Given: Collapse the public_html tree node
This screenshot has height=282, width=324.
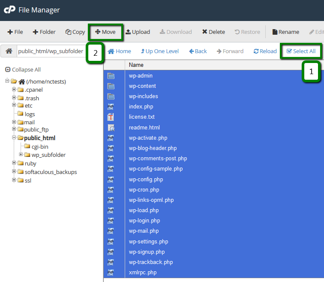Looking at the screenshot, I should [14, 138].
